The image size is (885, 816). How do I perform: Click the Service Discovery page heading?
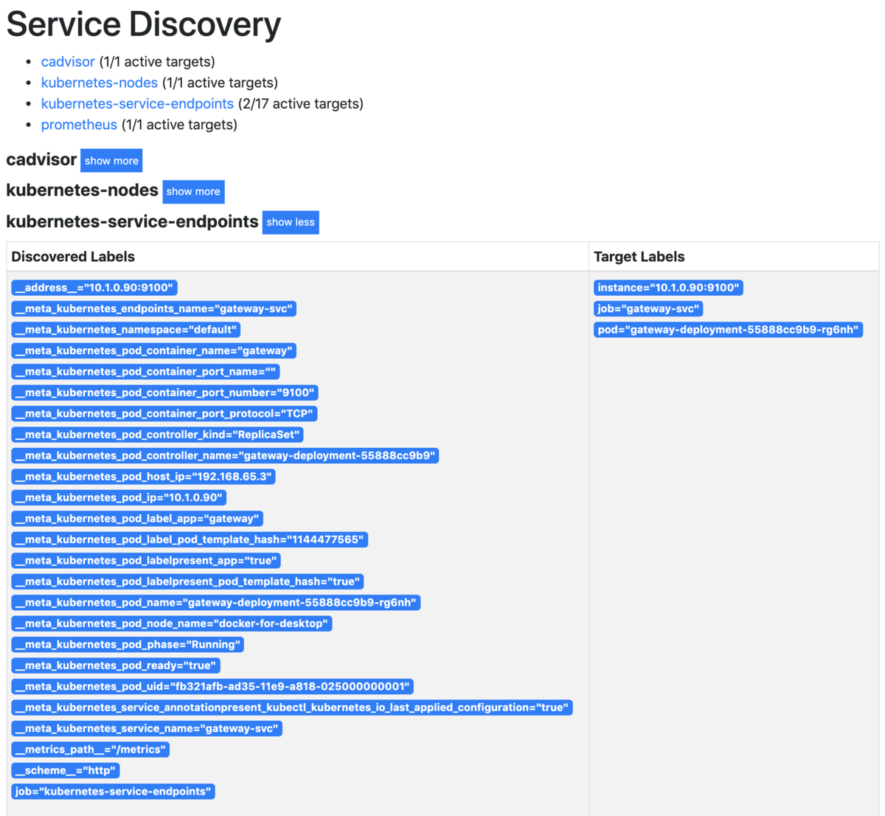[144, 24]
